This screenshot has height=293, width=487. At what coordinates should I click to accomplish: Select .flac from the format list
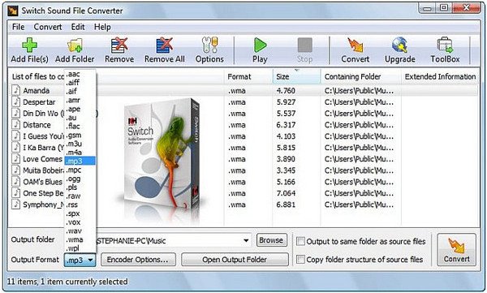[80, 126]
